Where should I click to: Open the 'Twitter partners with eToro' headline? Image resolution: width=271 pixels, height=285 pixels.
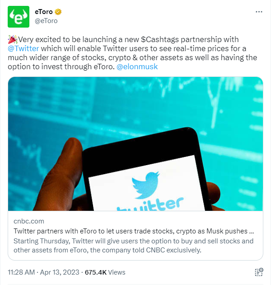pos(134,231)
